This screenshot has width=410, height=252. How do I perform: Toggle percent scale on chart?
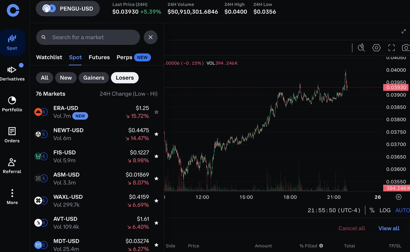(372, 210)
